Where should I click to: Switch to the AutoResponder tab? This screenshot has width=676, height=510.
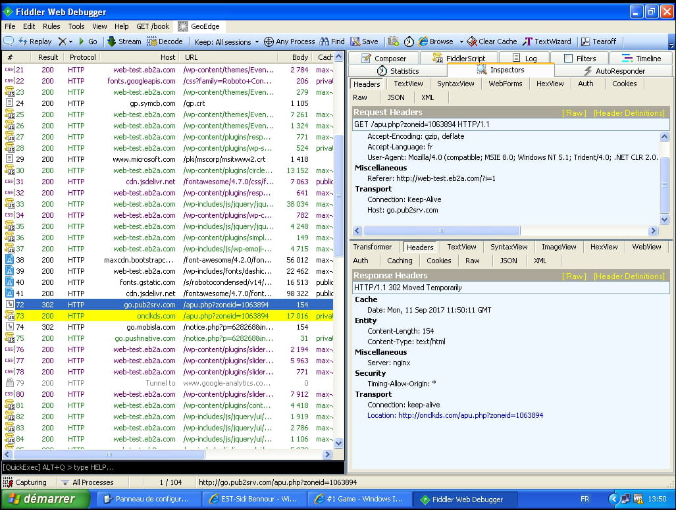(x=614, y=70)
